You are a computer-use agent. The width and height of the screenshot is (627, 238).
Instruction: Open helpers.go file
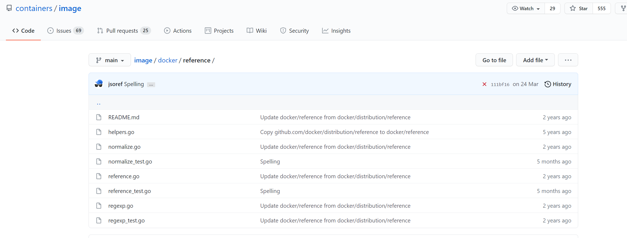point(121,132)
